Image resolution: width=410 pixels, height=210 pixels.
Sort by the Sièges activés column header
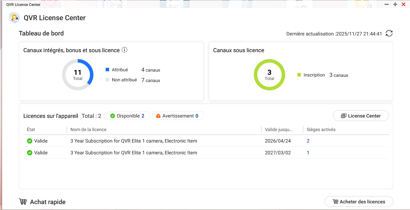(321, 129)
